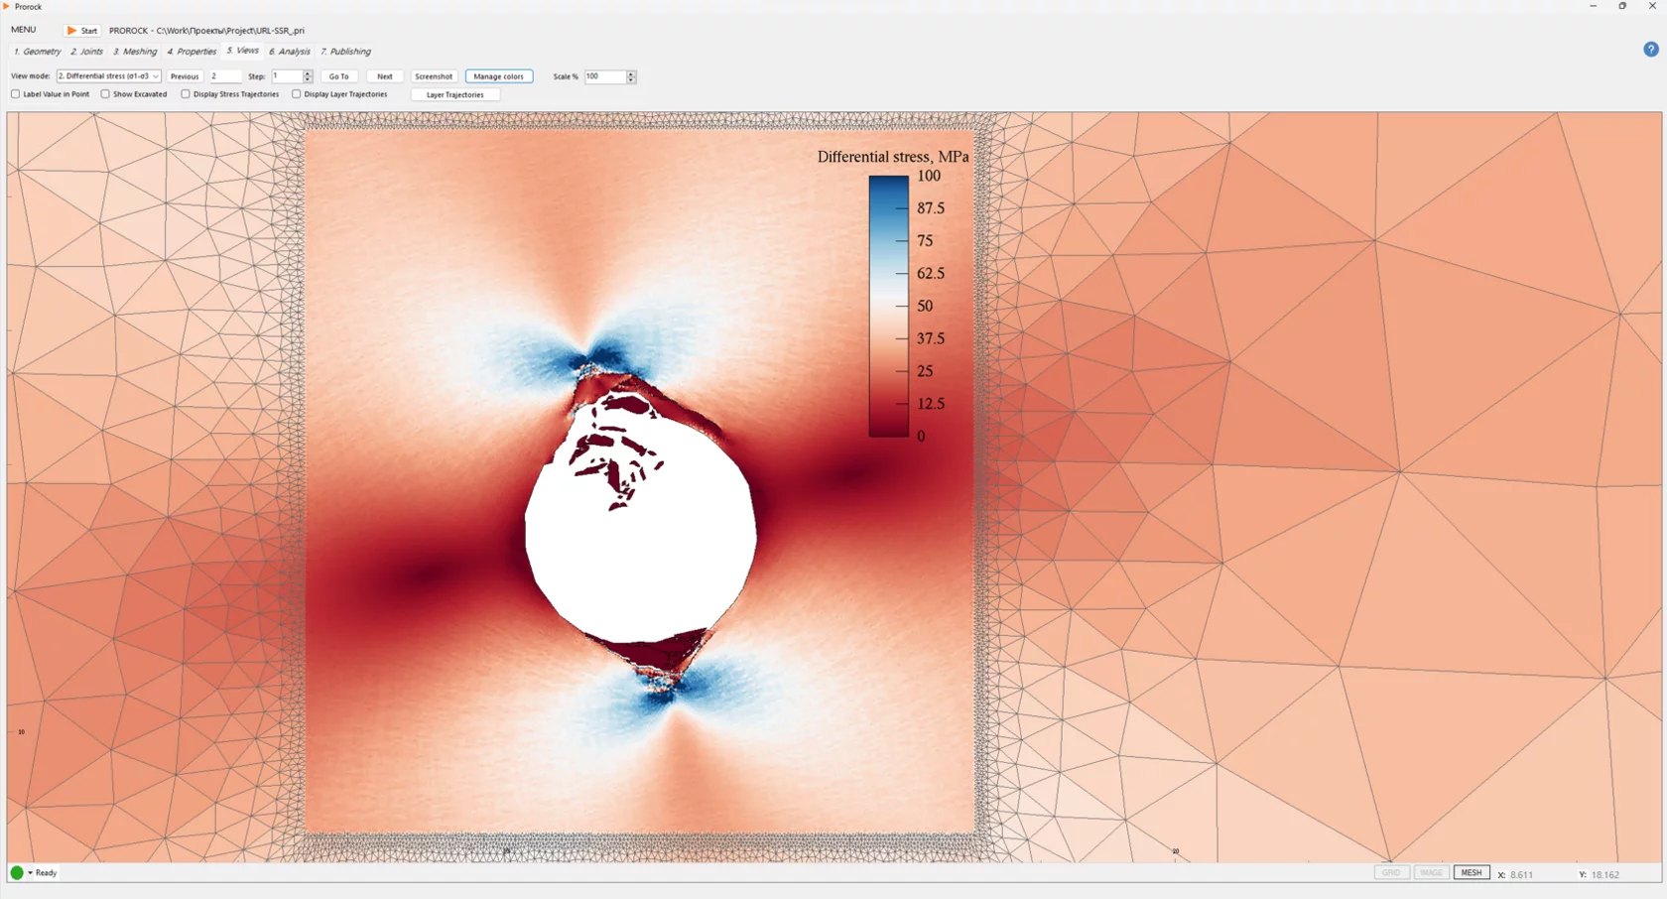Open the MENU item

coord(24,30)
